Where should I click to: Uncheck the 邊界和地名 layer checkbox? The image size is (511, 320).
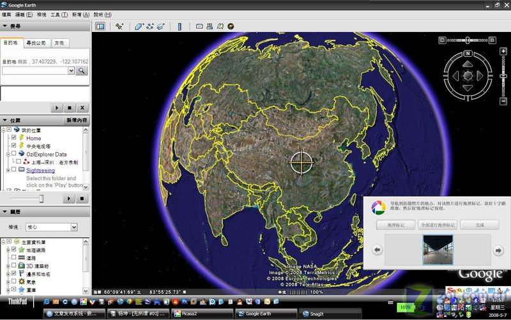point(13,273)
